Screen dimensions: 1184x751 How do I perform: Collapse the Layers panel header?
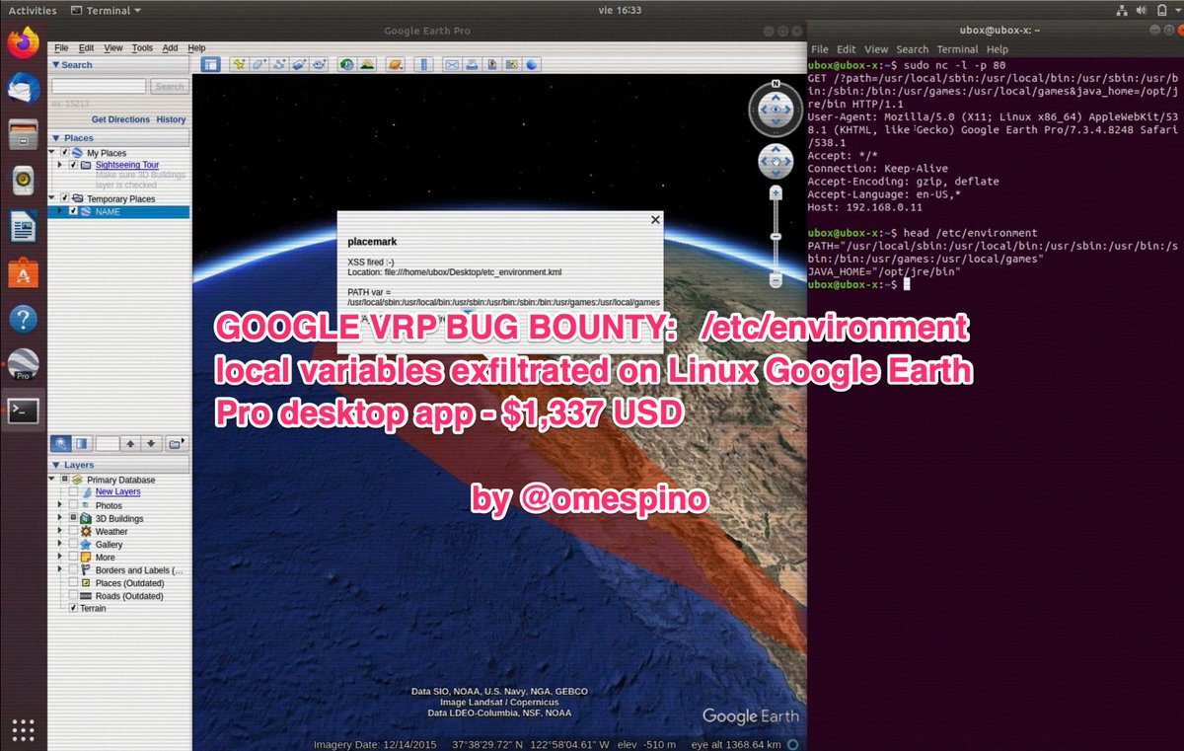click(56, 465)
